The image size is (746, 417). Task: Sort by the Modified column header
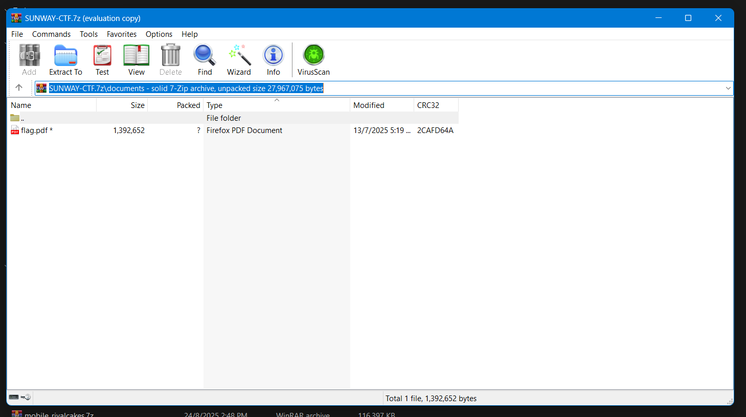click(x=382, y=105)
